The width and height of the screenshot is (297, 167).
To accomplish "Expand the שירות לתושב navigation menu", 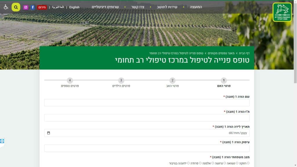I will [167, 7].
